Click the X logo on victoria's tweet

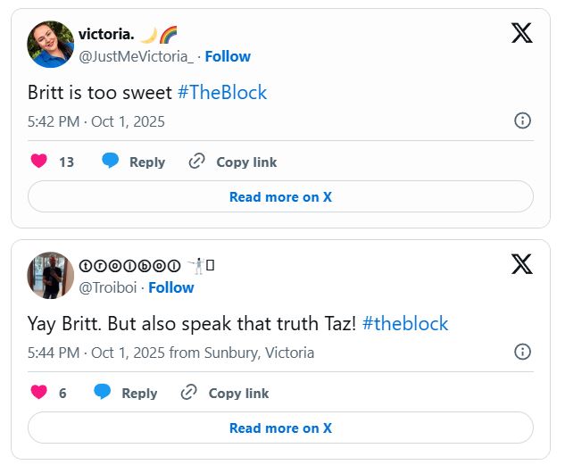pyautogui.click(x=521, y=33)
